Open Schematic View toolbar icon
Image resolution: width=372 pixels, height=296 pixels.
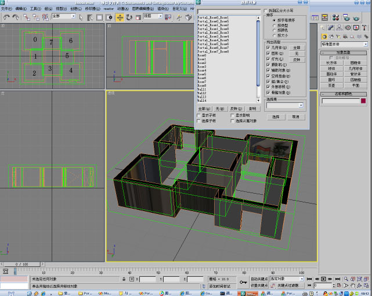tap(324, 17)
